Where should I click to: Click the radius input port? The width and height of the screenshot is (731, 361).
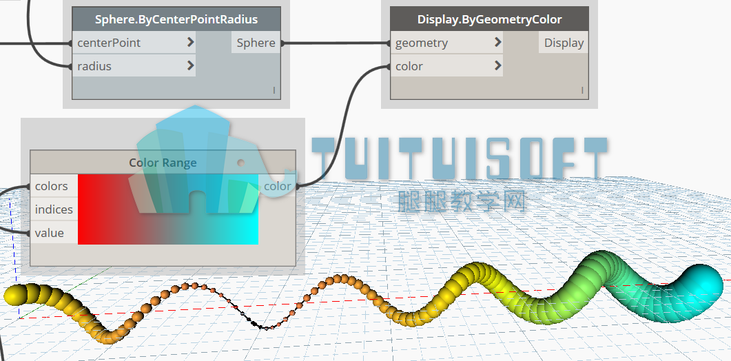point(134,65)
